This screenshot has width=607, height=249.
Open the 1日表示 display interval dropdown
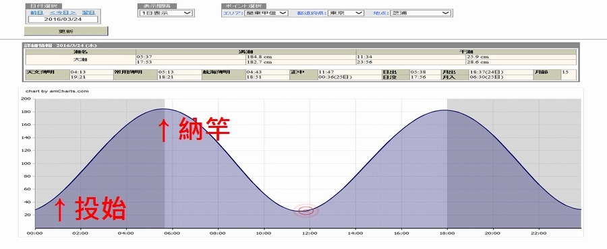pos(166,13)
